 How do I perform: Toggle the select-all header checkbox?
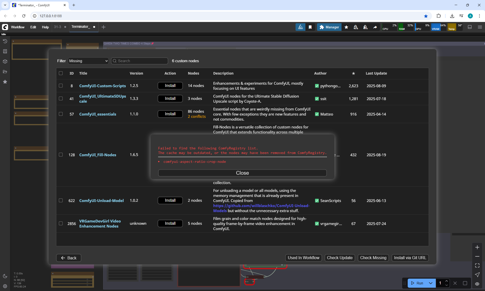pyautogui.click(x=61, y=73)
